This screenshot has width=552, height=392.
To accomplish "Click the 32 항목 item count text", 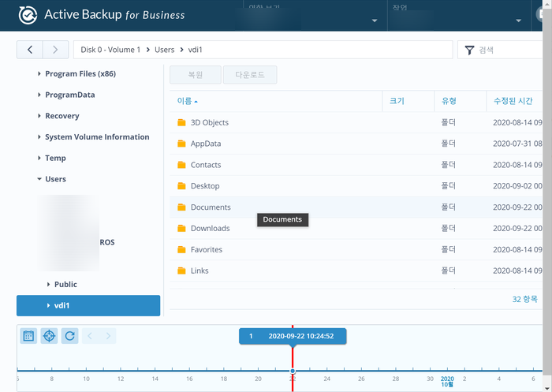I will tap(525, 300).
